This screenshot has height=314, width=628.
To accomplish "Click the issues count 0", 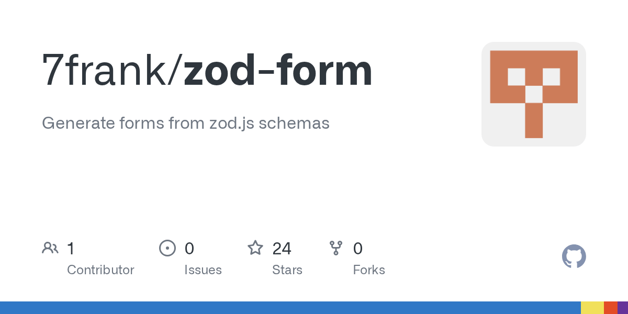I will (189, 248).
